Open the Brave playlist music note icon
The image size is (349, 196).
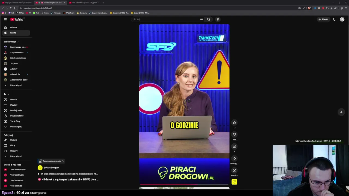point(342,8)
